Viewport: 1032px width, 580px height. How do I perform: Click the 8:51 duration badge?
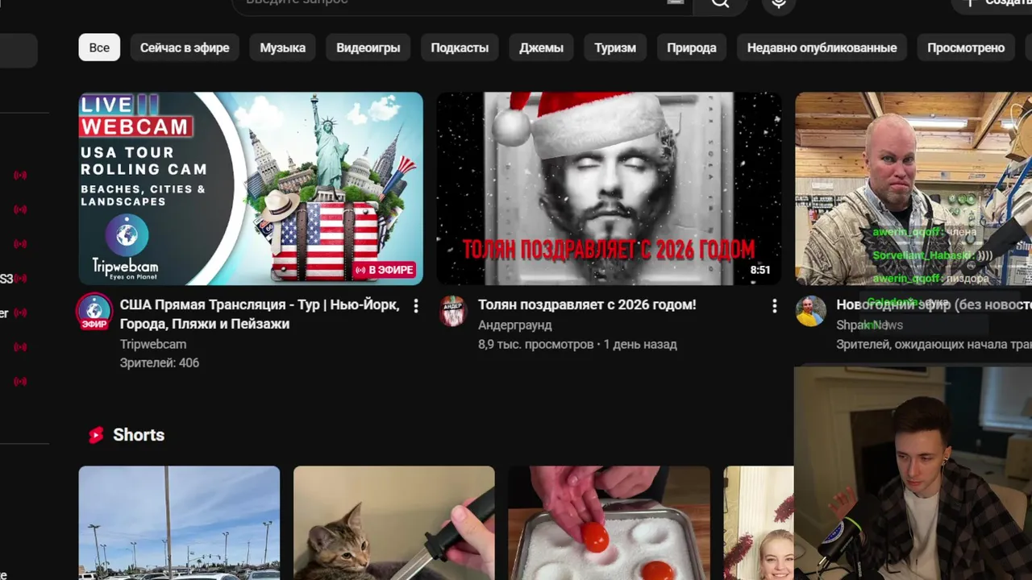tap(760, 270)
